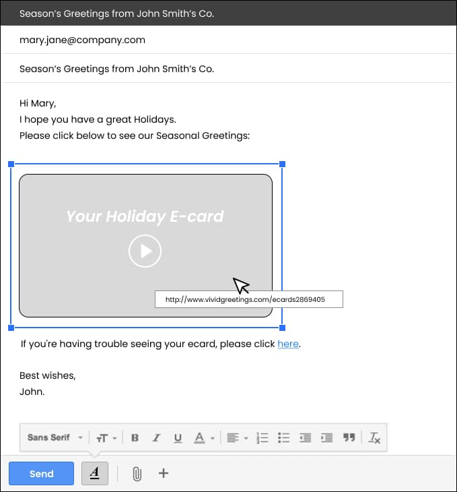Screen dimensions: 457x492
Task: Toggle italic formatting
Action: coord(156,438)
